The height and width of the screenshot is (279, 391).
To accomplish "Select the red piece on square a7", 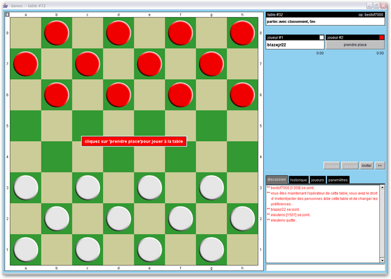I will coord(25,64).
